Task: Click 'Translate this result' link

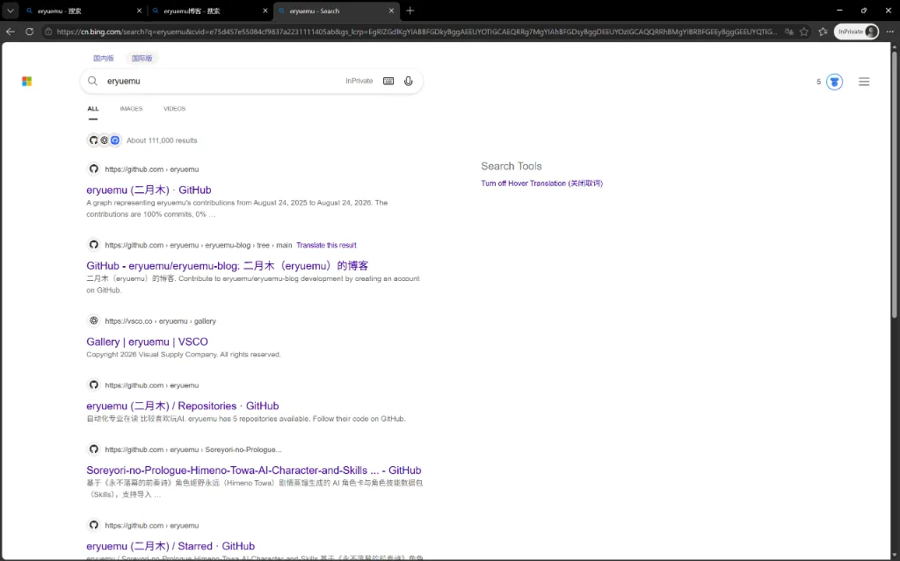Action: coord(326,245)
